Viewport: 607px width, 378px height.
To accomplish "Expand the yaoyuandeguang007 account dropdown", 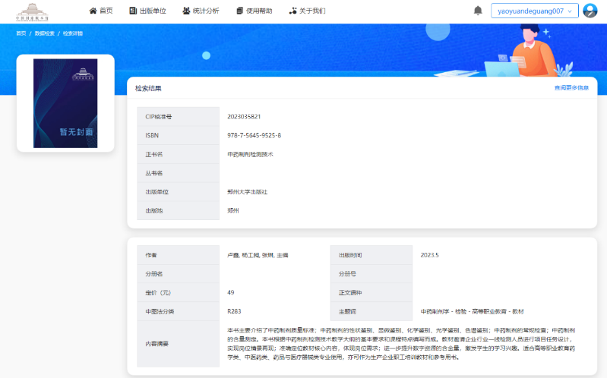I will tap(535, 11).
